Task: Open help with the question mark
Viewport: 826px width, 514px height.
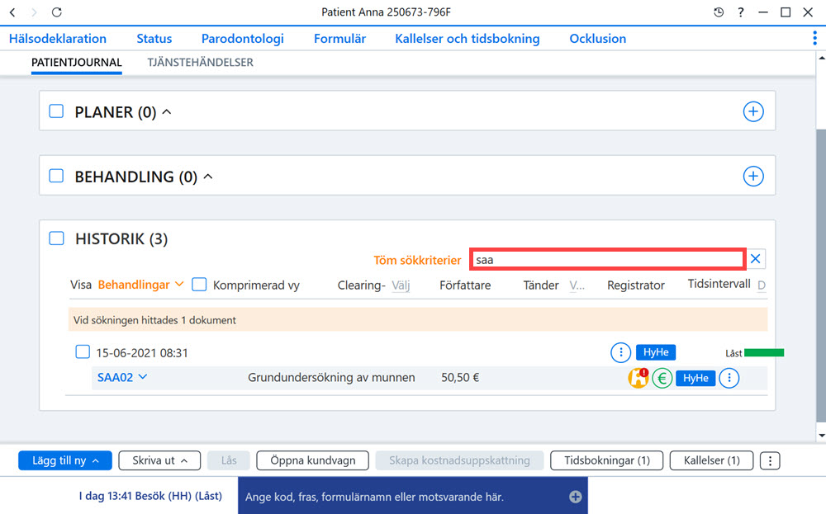Action: click(x=741, y=12)
